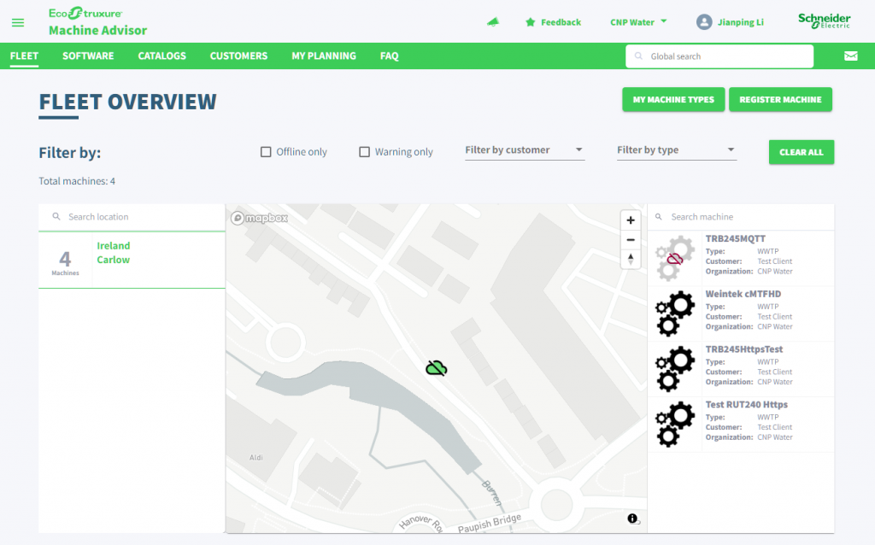Click the TRB245HttpsTest gears icon
This screenshot has height=545, width=875.
675,369
